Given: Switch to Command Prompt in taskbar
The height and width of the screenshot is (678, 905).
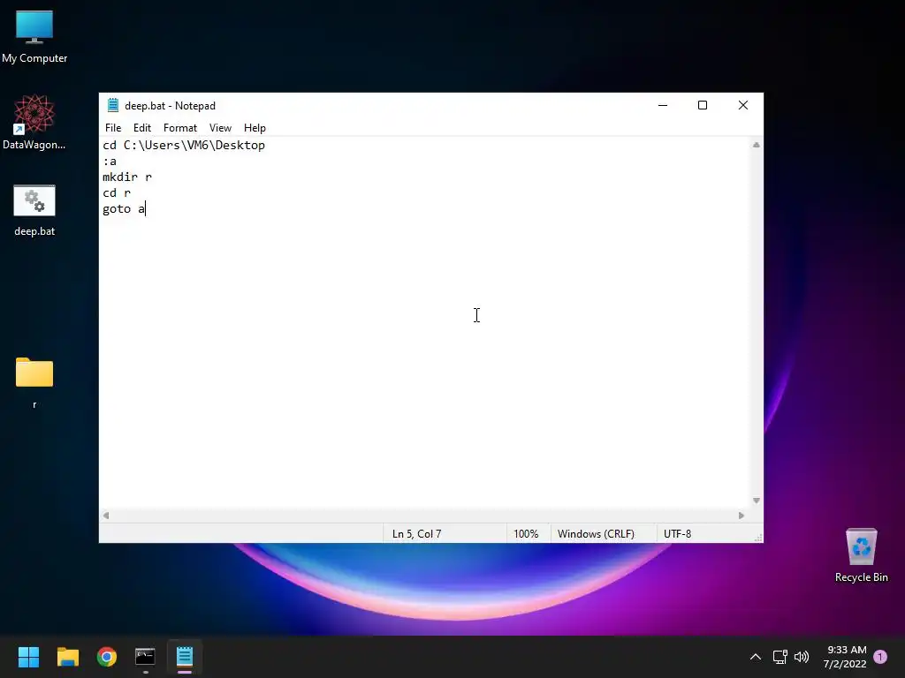Looking at the screenshot, I should coord(146,657).
